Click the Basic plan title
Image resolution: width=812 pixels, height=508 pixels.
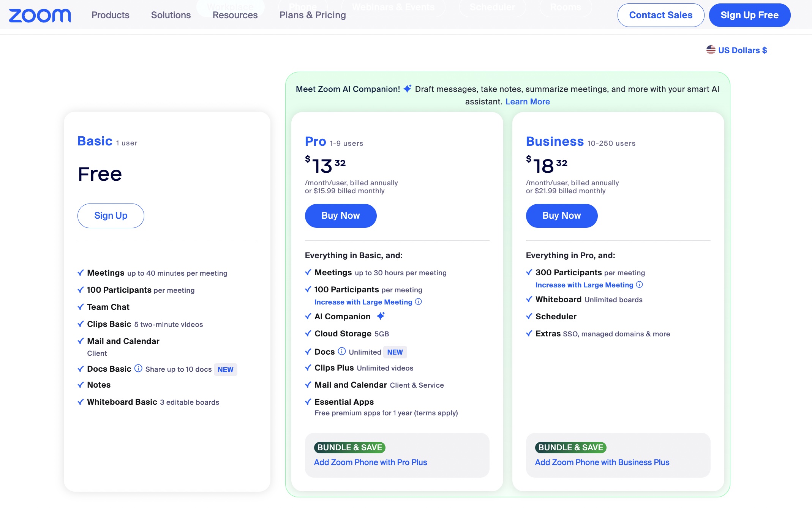tap(95, 141)
